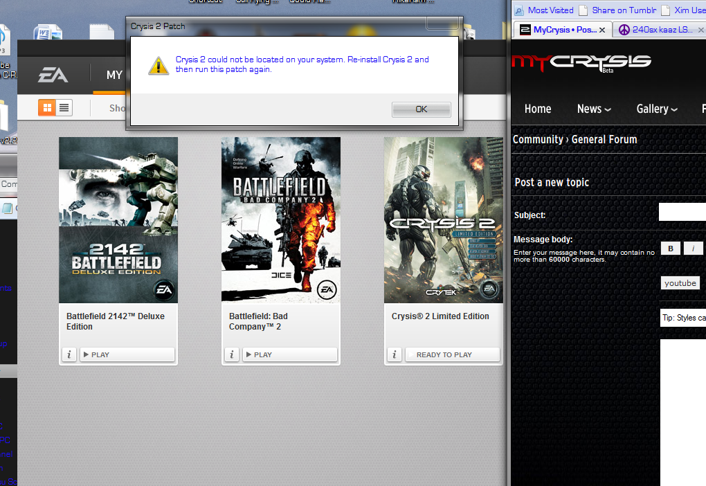Click the Subject input field
Image resolution: width=706 pixels, height=486 pixels.
(682, 212)
